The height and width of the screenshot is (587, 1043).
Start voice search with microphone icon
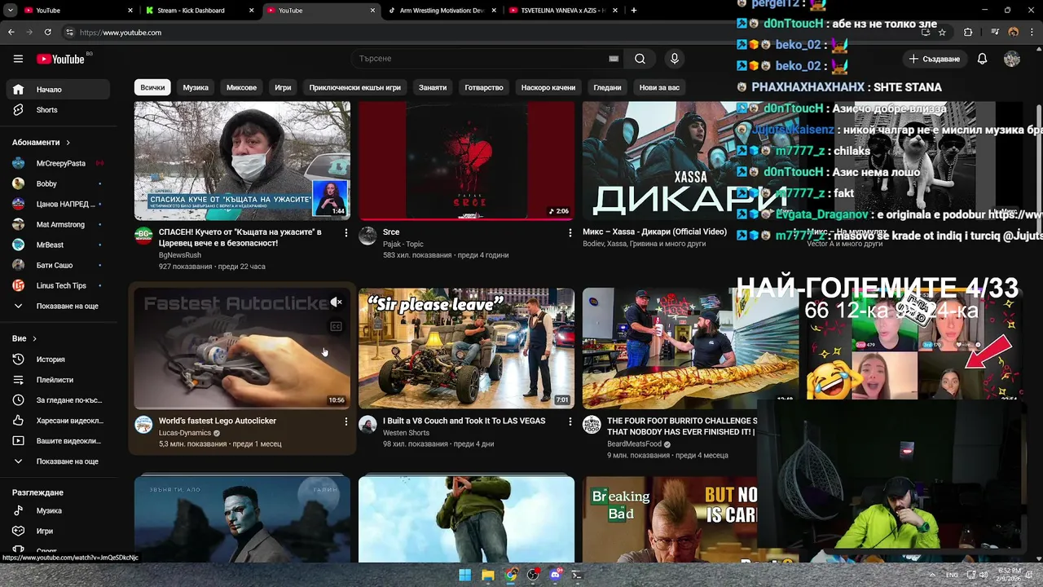674,59
